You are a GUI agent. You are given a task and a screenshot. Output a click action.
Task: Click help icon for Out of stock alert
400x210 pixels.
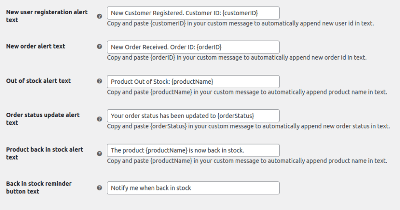tap(99, 81)
